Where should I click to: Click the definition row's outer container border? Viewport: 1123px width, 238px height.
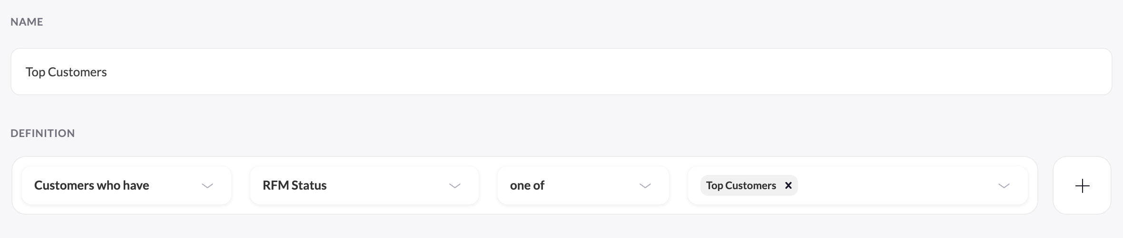(x=523, y=161)
